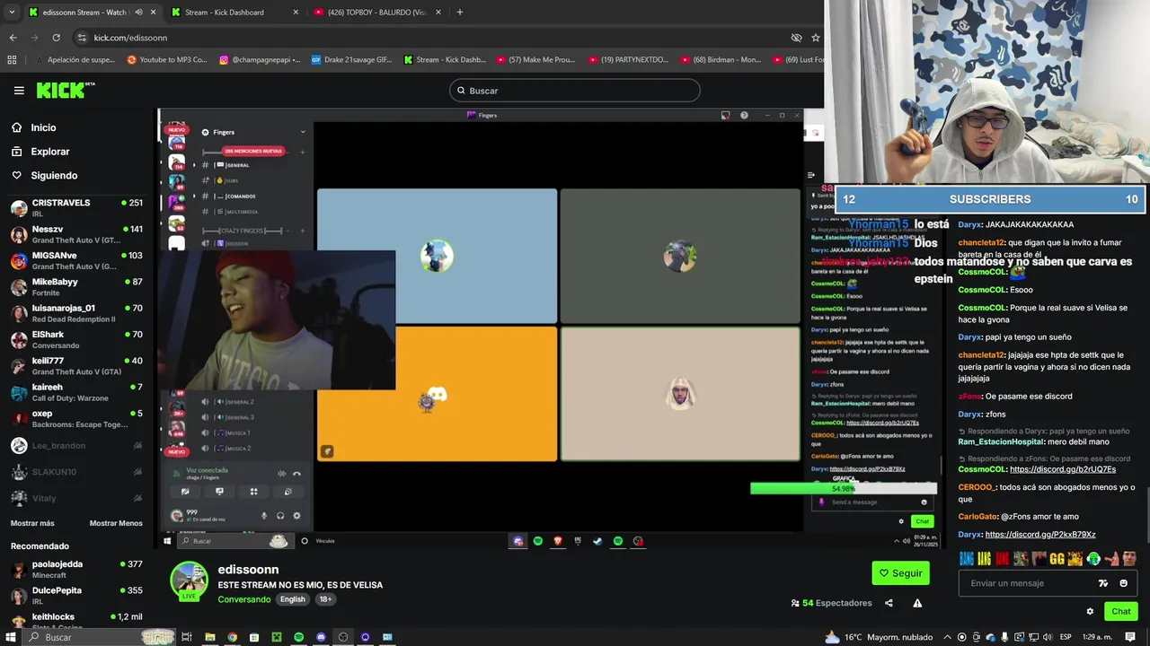1150x646 pixels.
Task: Open the MikeBabyy channel
Action: (76, 287)
